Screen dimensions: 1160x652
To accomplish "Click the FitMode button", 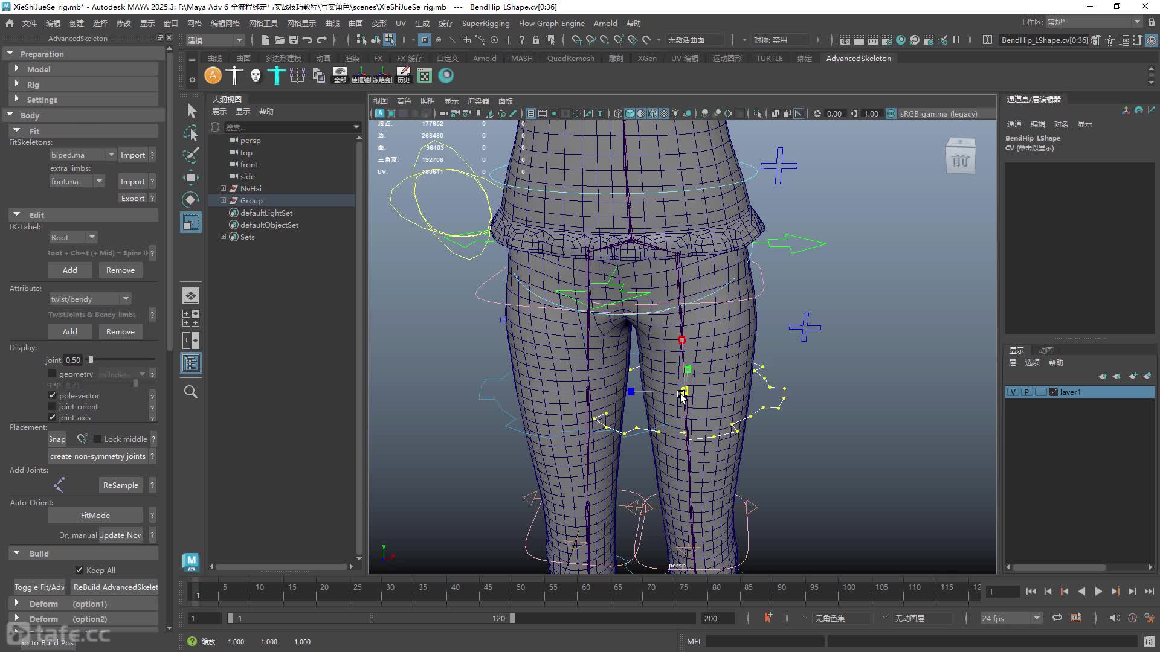I will click(95, 516).
